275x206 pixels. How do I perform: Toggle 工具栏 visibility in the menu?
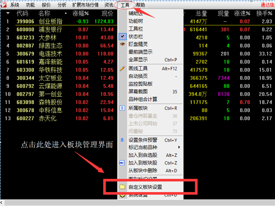[137, 28]
